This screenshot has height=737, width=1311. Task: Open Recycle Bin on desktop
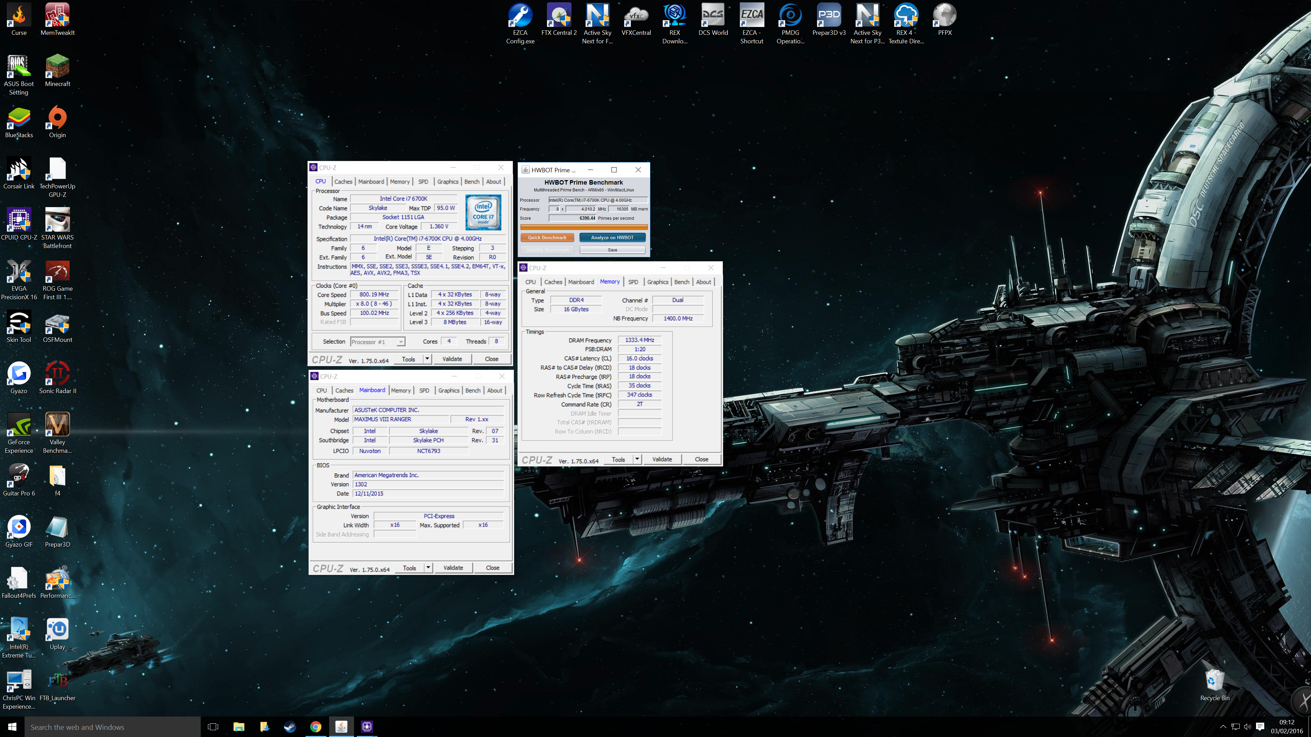(x=1215, y=685)
